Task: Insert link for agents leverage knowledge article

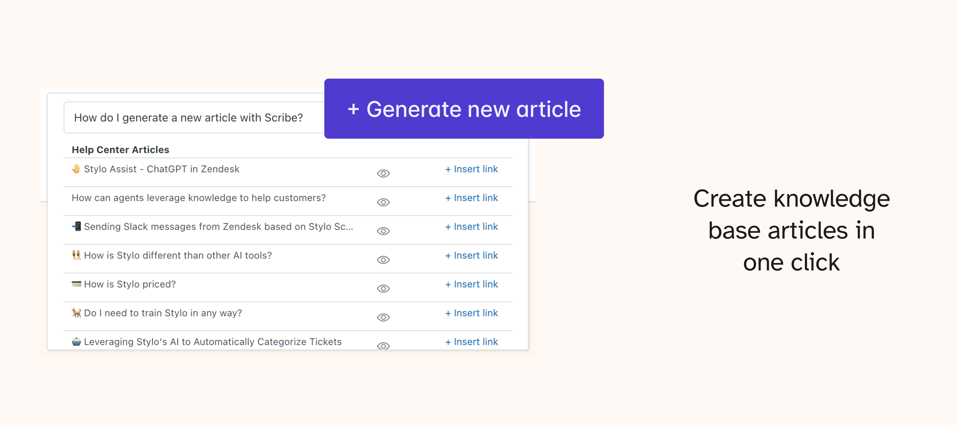Action: [x=471, y=198]
